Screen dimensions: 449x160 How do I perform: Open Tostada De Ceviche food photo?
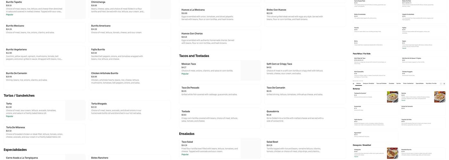(393, 97)
